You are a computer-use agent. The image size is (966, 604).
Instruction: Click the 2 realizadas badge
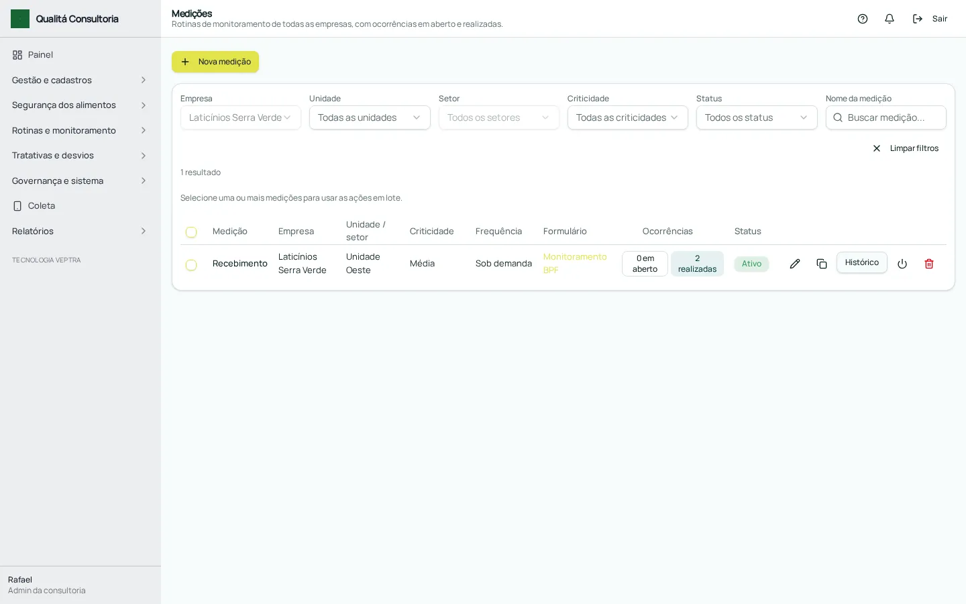click(x=697, y=264)
